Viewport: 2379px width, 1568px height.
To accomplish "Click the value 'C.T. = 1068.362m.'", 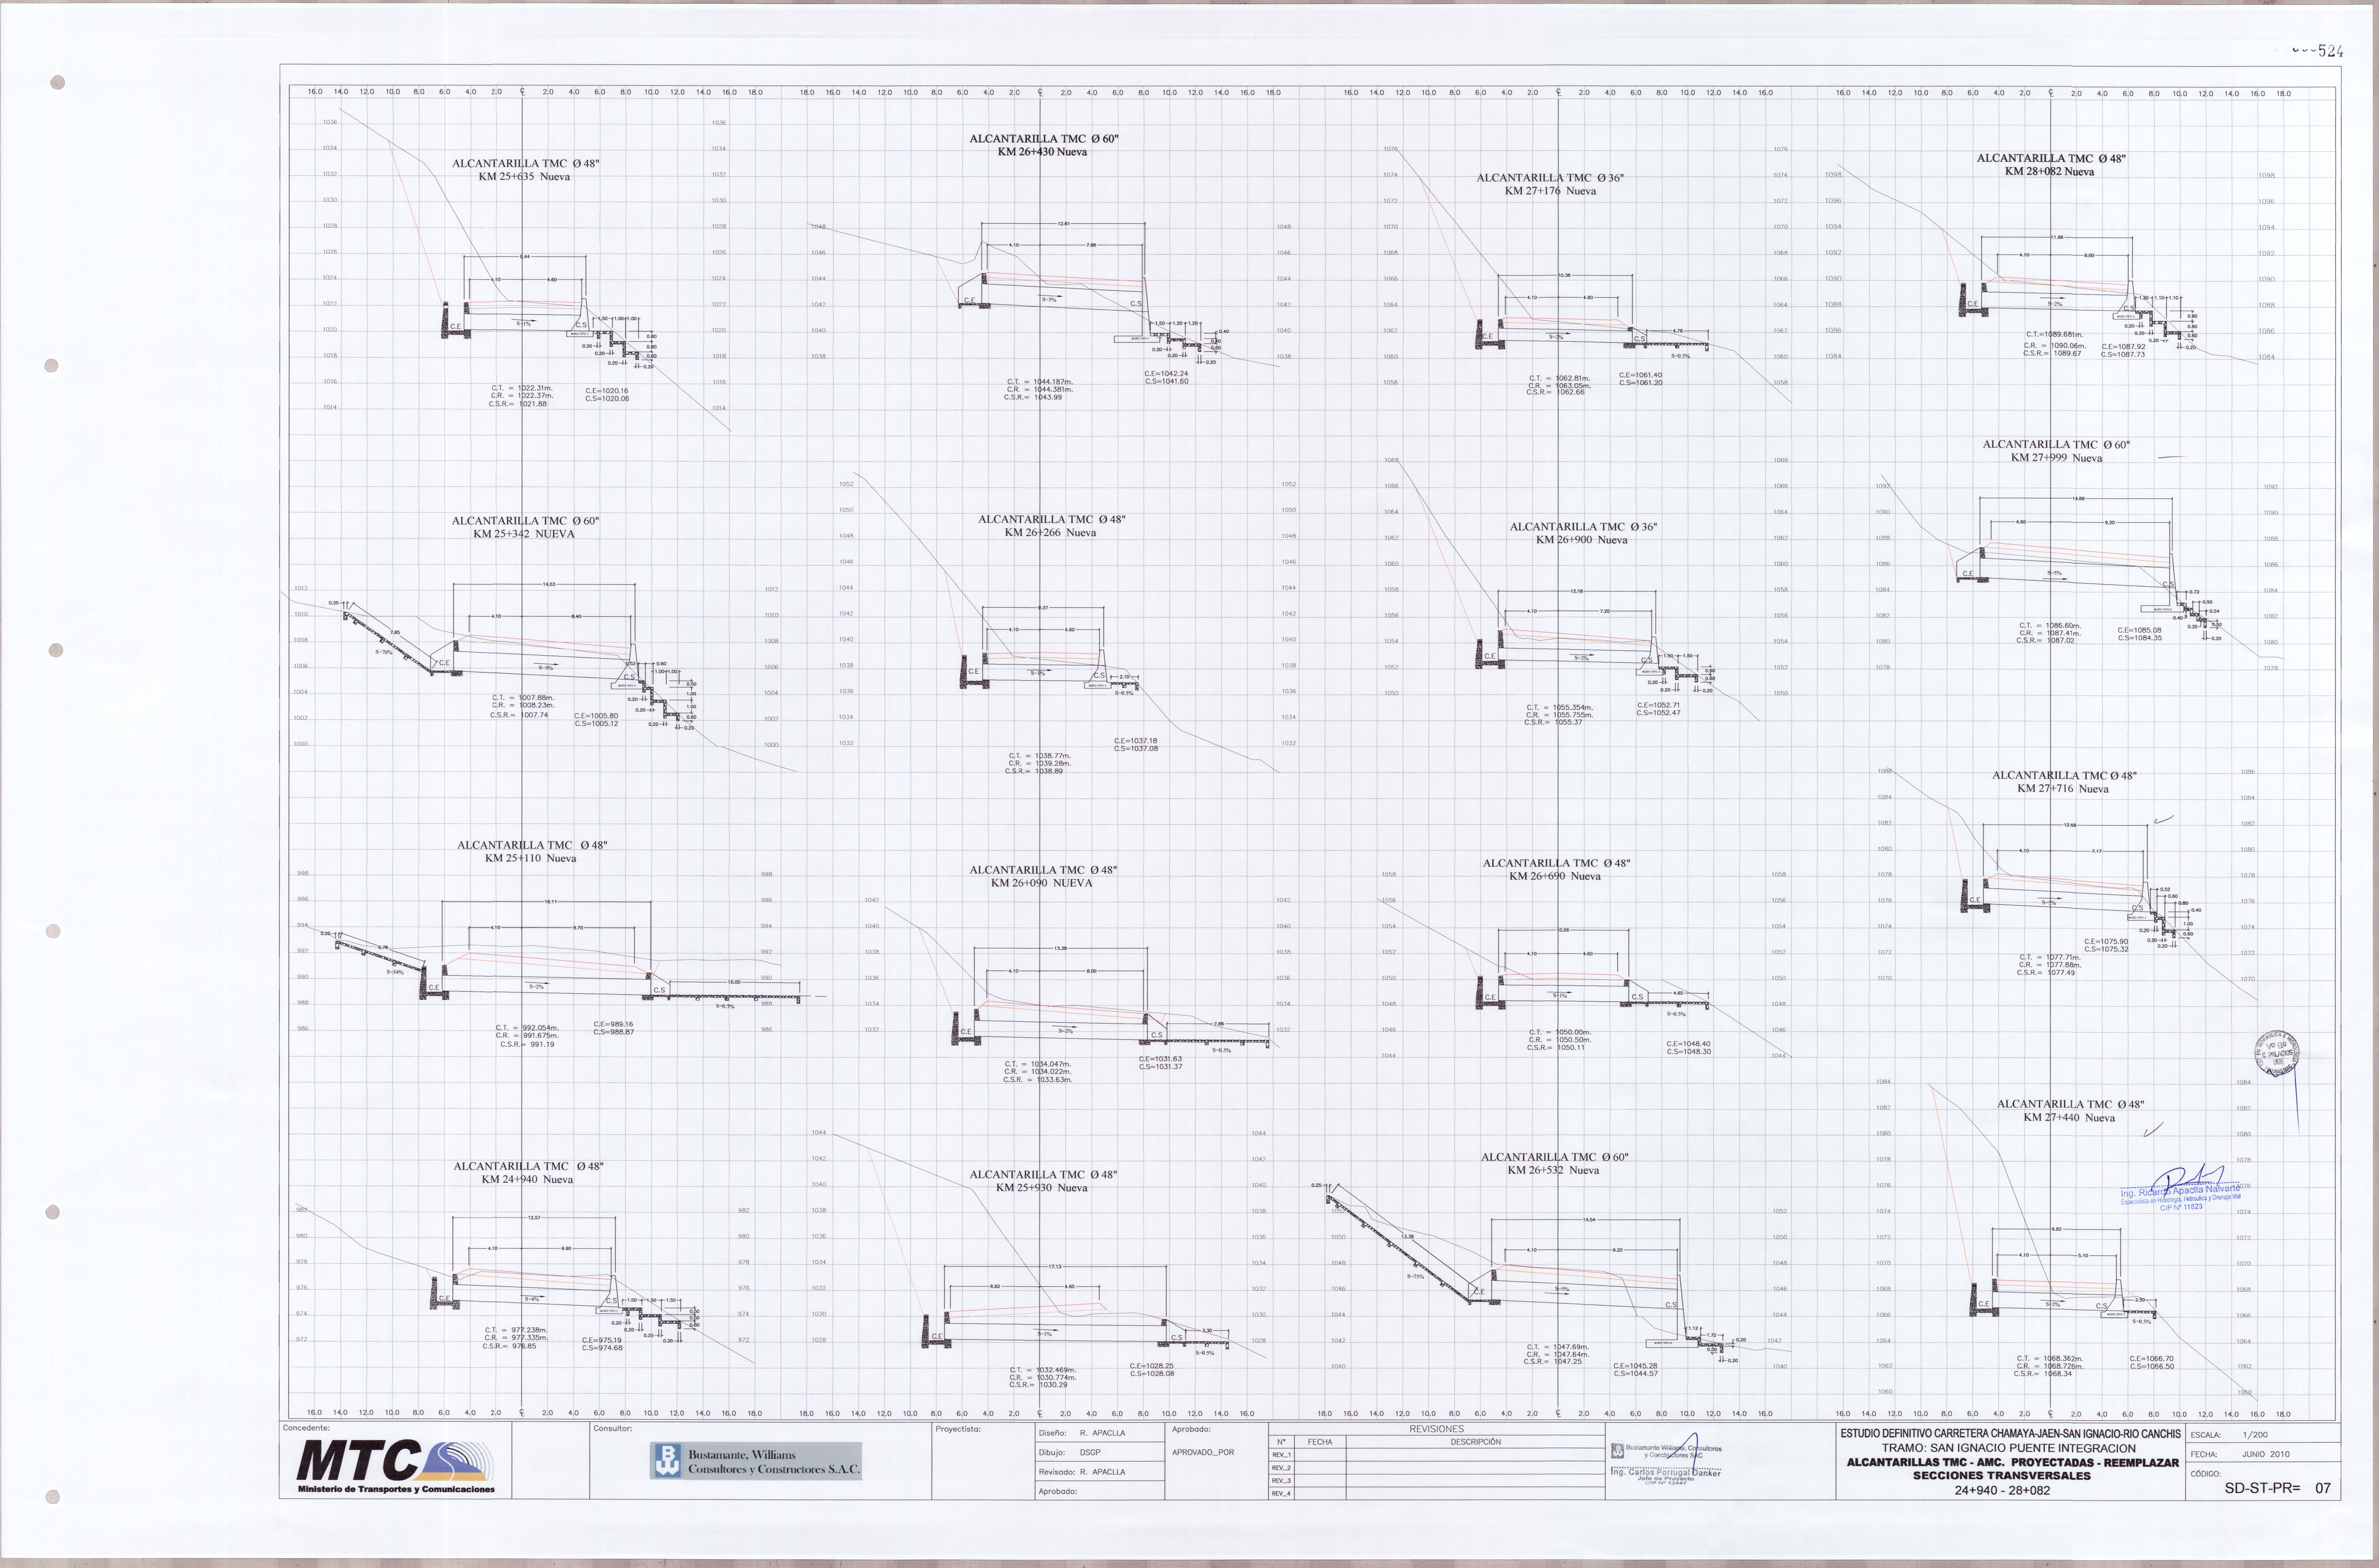I will (2050, 1359).
